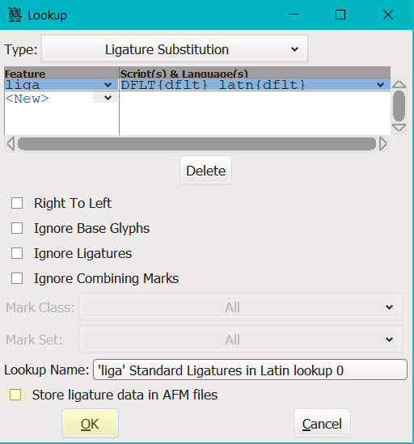Click the FontForge icon in the title bar
The width and height of the screenshot is (414, 444).
(15, 15)
